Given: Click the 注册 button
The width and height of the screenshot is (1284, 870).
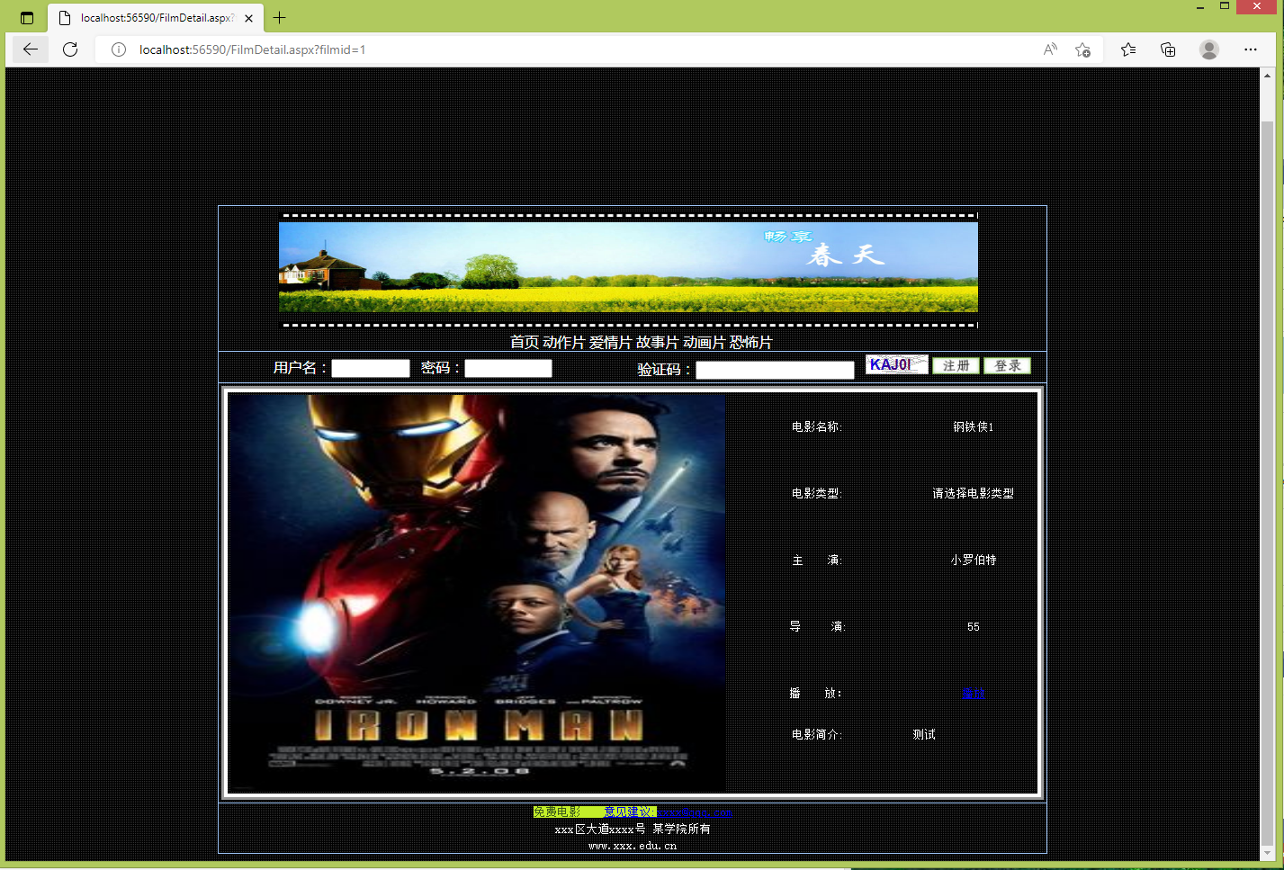Looking at the screenshot, I should (x=956, y=365).
